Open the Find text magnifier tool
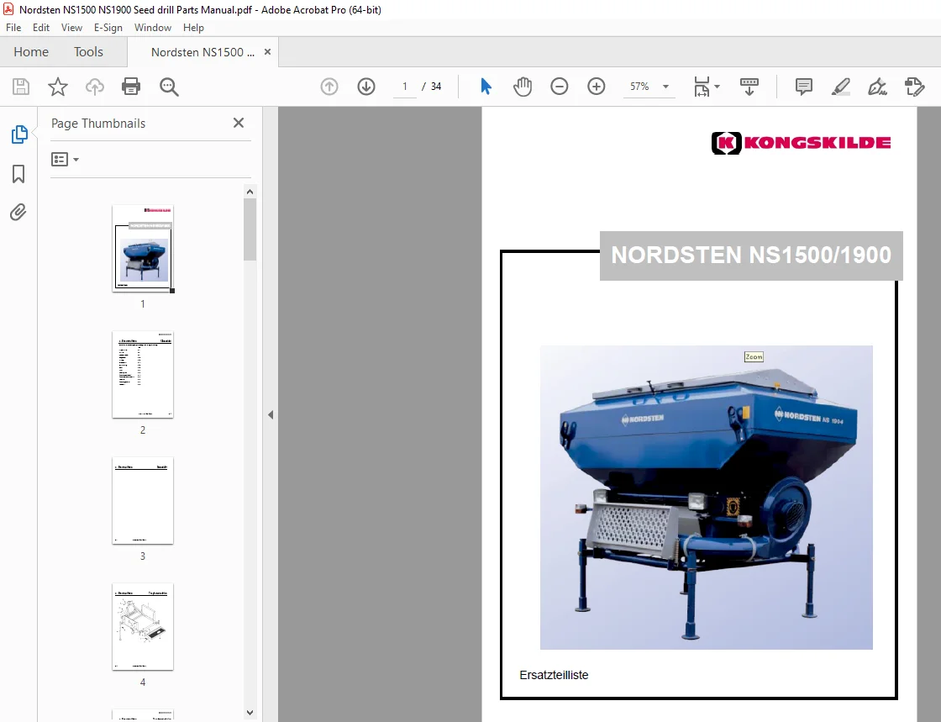This screenshot has width=941, height=722. pyautogui.click(x=169, y=87)
